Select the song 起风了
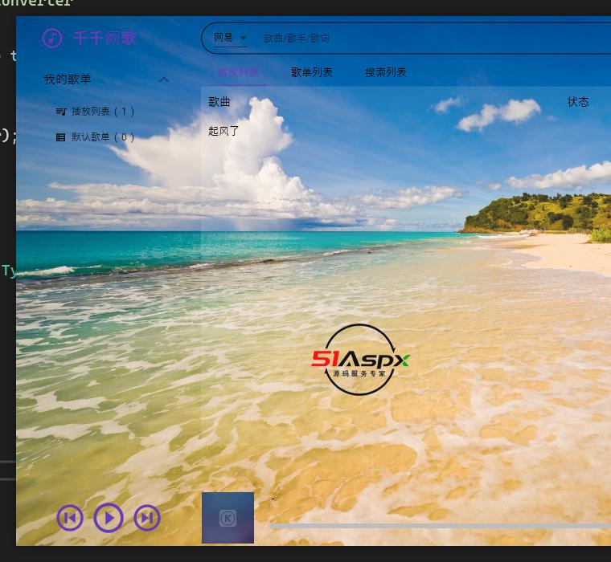Image resolution: width=611 pixels, height=562 pixels. click(x=223, y=131)
